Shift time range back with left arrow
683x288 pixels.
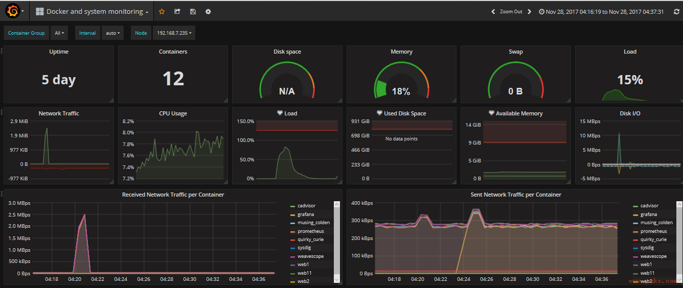[x=493, y=11]
